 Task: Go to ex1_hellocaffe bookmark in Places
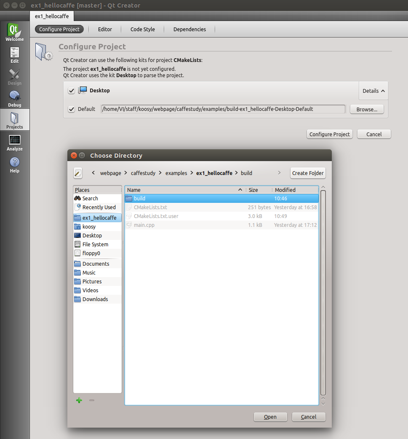point(97,218)
